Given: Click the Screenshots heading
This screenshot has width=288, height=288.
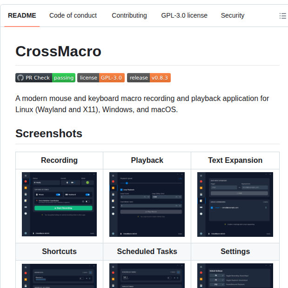Looking at the screenshot, I should (49, 134).
